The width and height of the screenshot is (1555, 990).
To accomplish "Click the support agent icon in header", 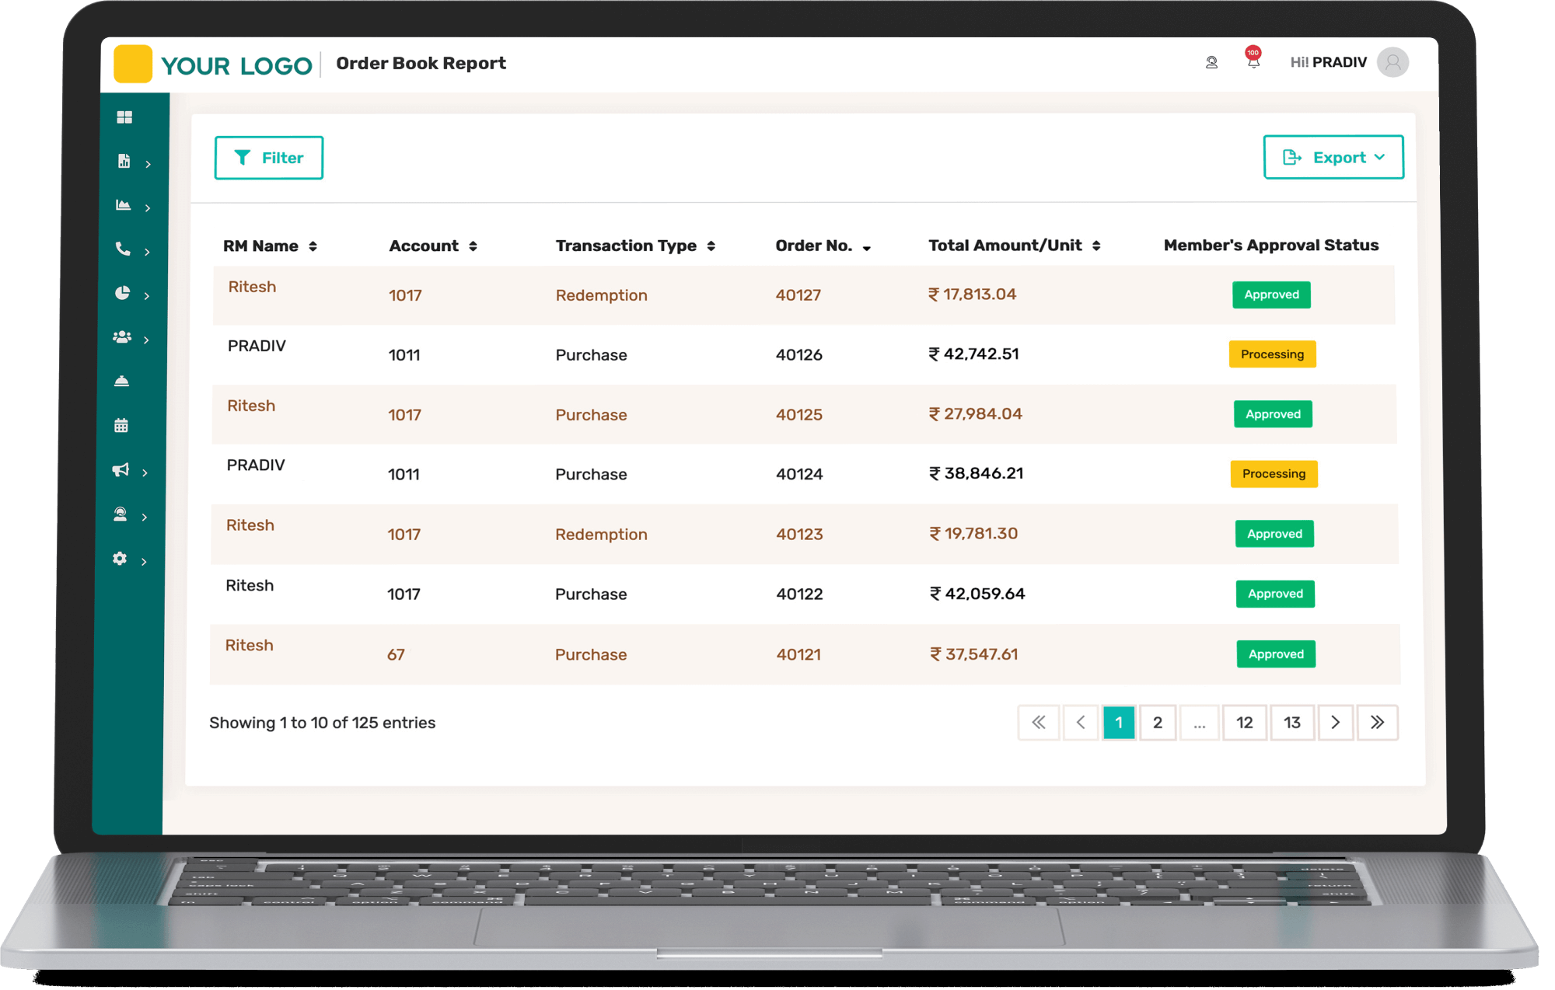I will click(x=1211, y=62).
